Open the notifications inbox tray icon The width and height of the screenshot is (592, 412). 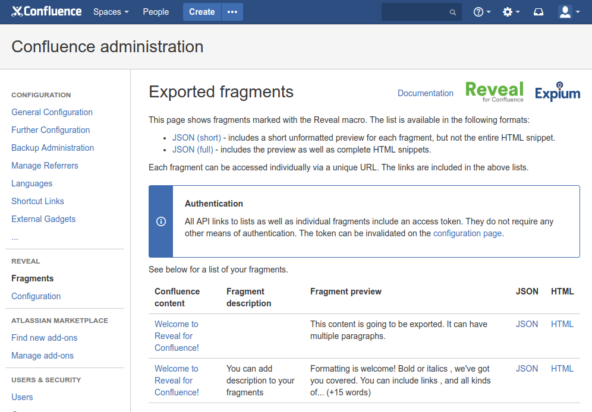(539, 12)
